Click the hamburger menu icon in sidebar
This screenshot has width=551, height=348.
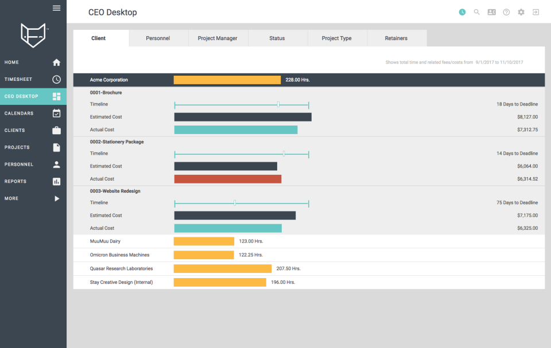click(56, 8)
